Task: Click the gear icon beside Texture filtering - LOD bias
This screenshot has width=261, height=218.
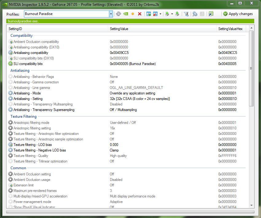Action: 10,144
